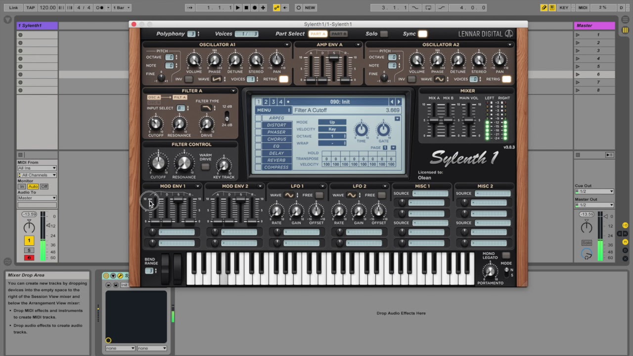
Task: Launch Master scene 1
Action: coord(578,35)
